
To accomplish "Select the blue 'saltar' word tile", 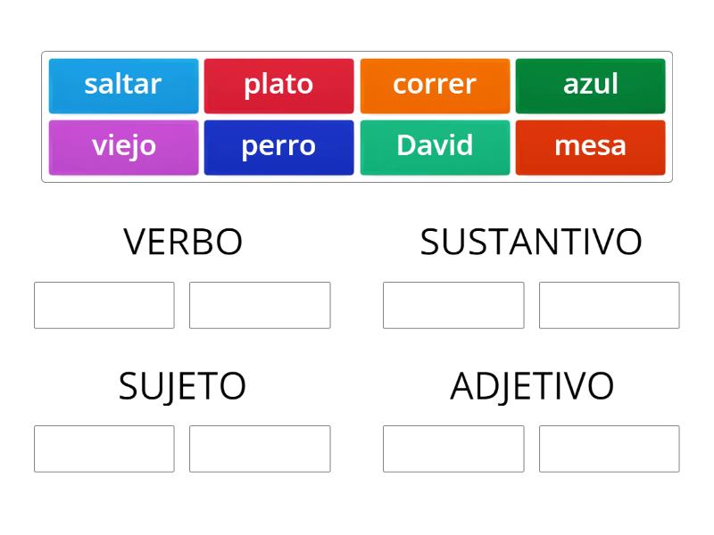I will coord(123,85).
